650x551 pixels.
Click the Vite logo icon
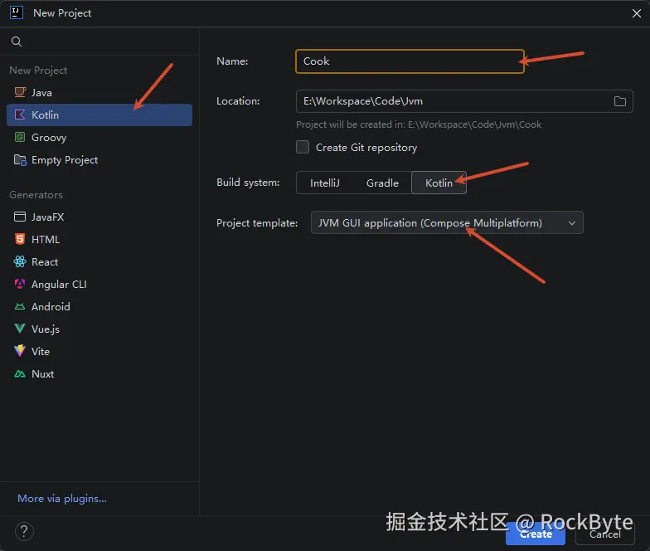[20, 351]
